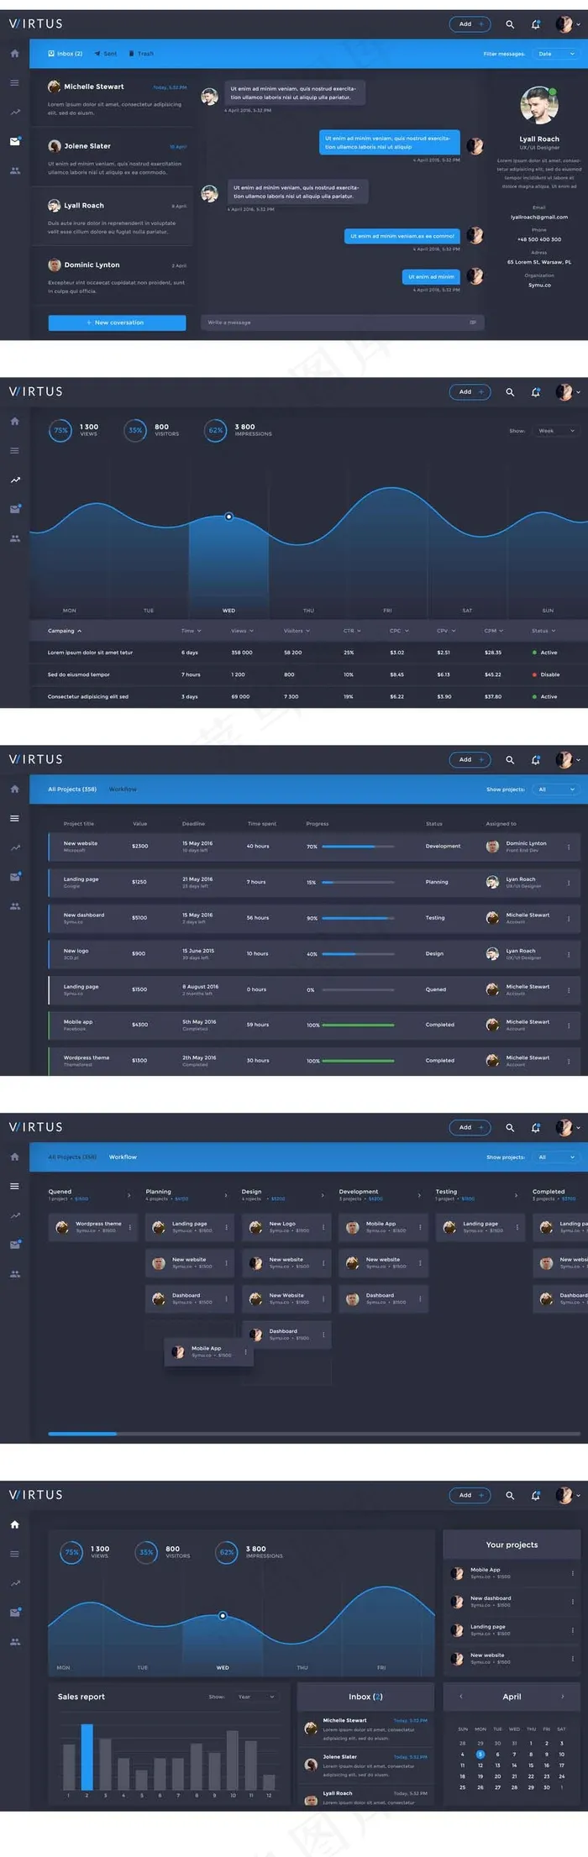Open the Filter messages Date dropdown
The image size is (588, 1857).
[x=557, y=54]
